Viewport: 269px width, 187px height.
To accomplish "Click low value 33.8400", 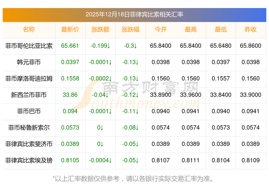I will (x=221, y=95).
